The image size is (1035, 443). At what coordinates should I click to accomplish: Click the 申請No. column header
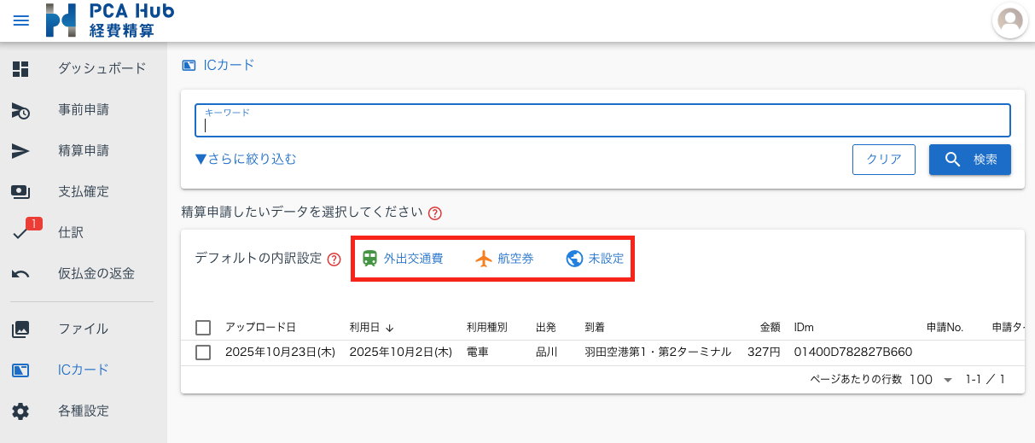coord(945,327)
